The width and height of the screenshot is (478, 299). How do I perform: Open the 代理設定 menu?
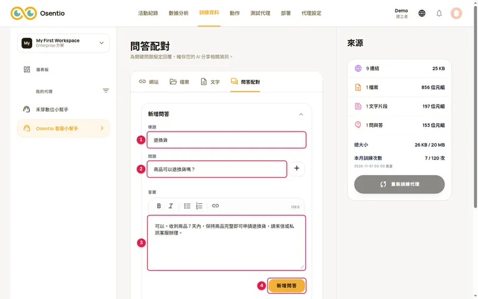pos(311,13)
